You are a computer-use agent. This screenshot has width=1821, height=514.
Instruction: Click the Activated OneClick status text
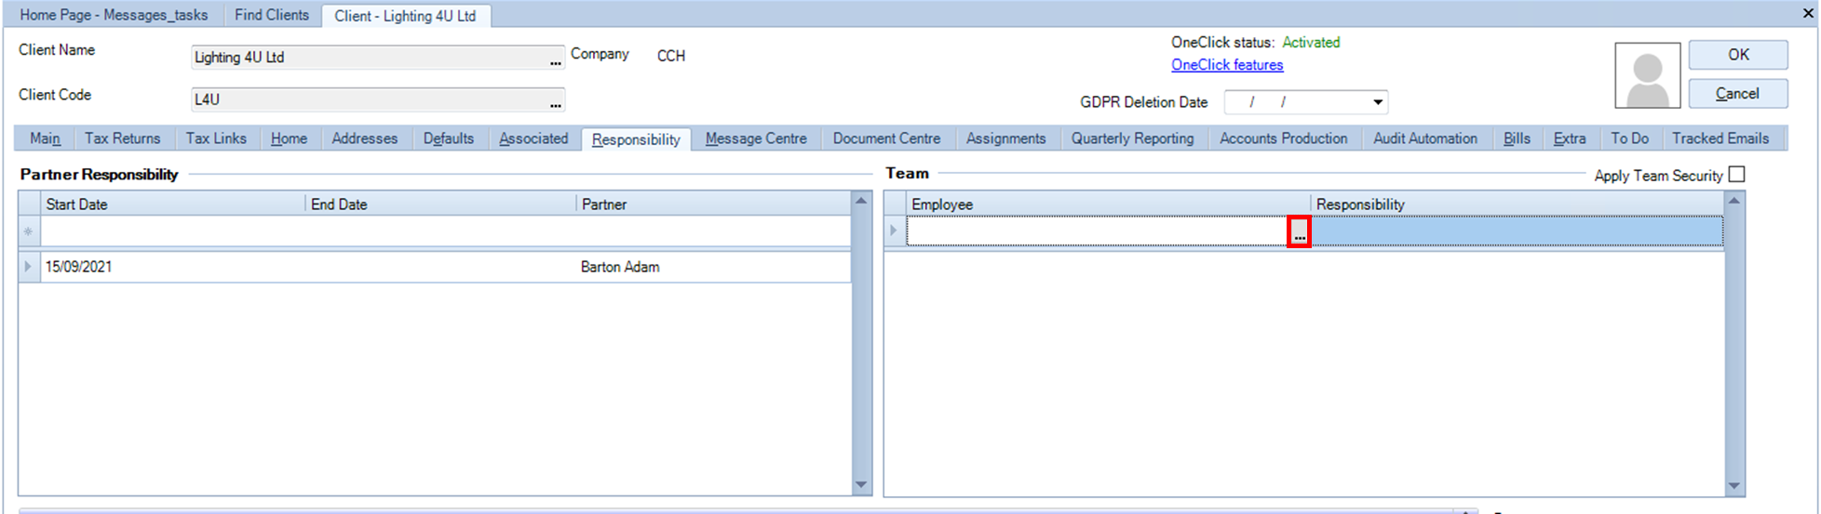click(x=1311, y=43)
